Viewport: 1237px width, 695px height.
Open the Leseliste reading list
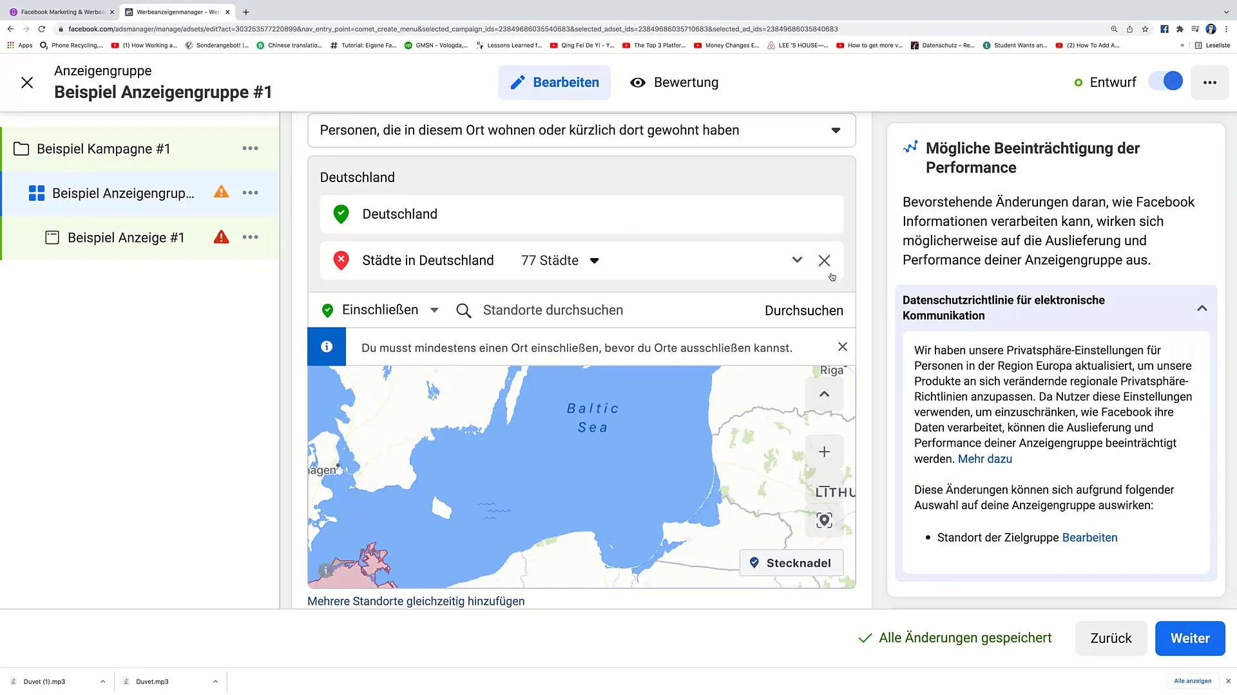[x=1212, y=45]
